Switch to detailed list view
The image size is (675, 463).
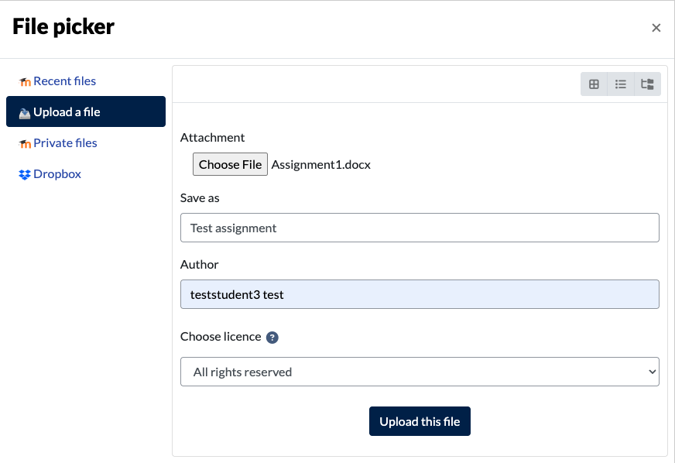621,84
